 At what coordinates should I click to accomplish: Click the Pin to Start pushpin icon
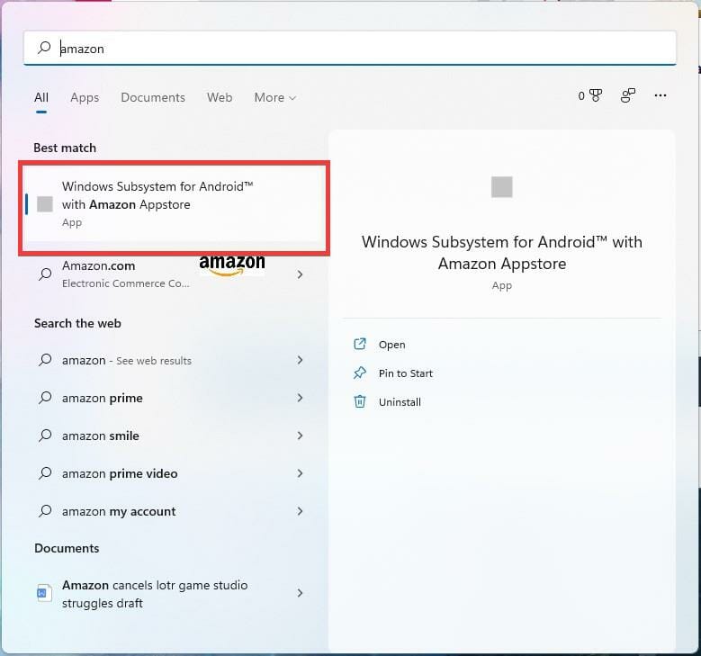click(x=360, y=373)
